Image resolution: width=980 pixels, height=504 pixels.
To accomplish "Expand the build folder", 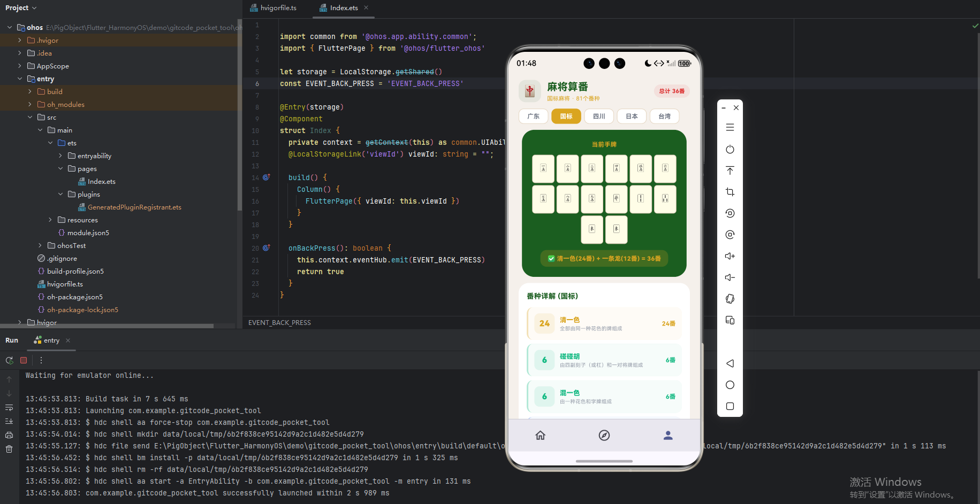I will coord(30,91).
